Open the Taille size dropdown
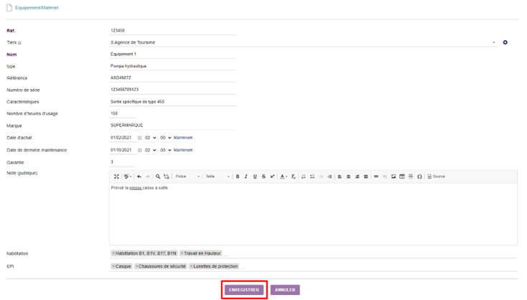The height and width of the screenshot is (300, 527). click(218, 177)
